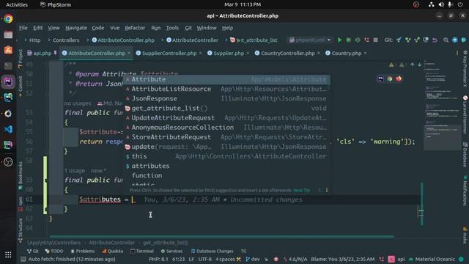Open Commit tool window on left stripe
Viewport: 469px width, 264px height.
pyautogui.click(x=21, y=87)
